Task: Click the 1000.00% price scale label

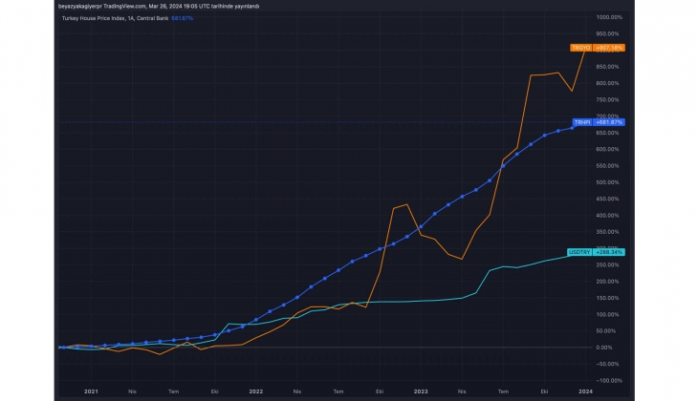Action: (609, 17)
